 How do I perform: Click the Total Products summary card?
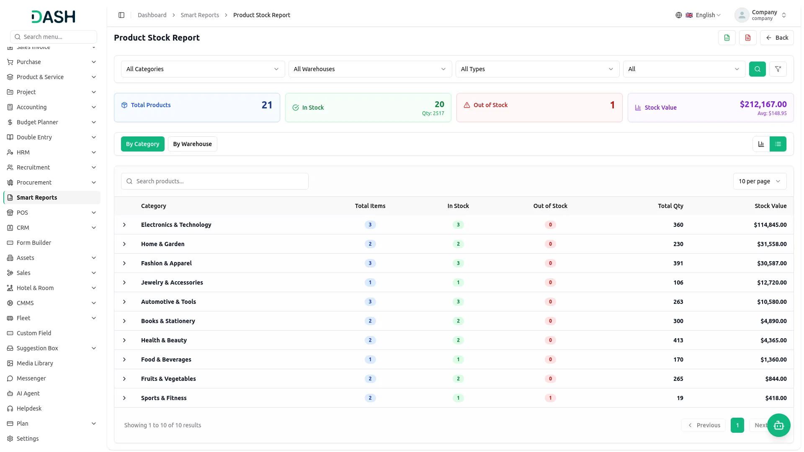(197, 108)
